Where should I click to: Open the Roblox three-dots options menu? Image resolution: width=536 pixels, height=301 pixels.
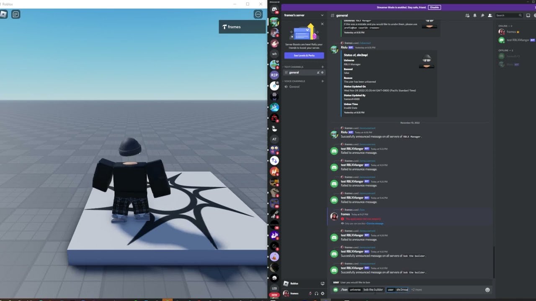[258, 14]
